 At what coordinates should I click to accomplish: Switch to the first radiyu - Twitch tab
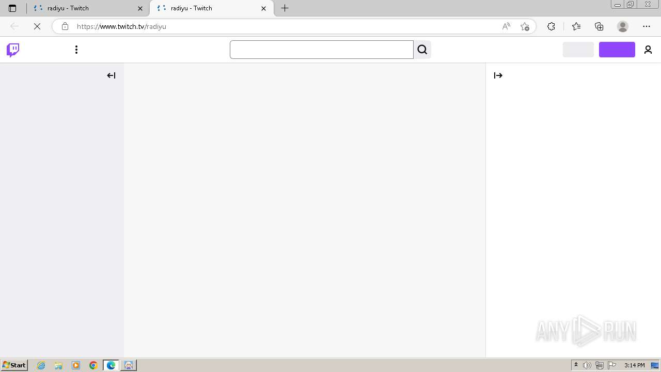(x=88, y=8)
